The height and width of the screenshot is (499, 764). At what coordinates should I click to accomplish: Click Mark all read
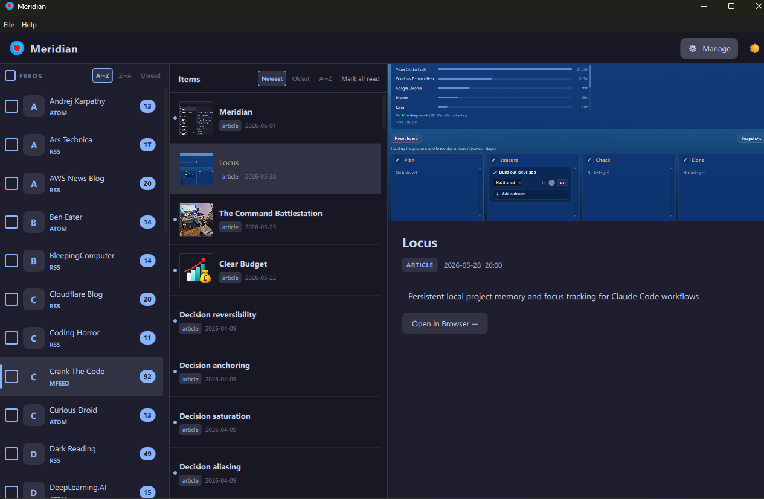pos(361,78)
